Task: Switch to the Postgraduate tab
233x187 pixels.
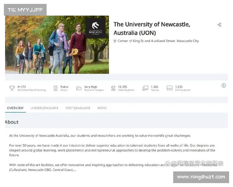Action: (78, 108)
